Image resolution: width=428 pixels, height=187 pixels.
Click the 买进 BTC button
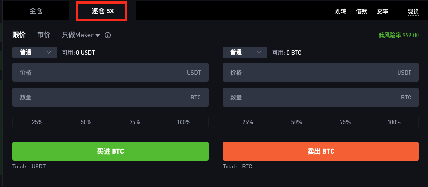[110, 151]
